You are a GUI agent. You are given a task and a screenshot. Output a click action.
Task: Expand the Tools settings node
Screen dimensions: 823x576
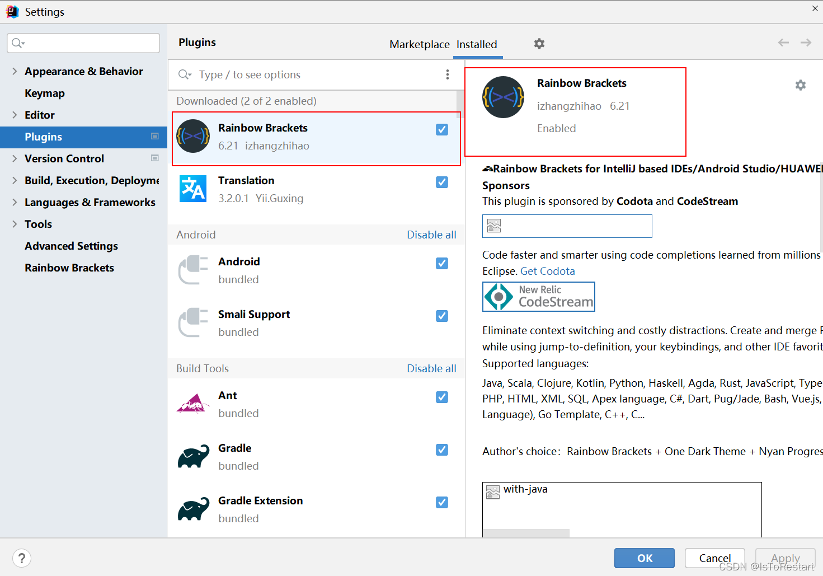pos(15,224)
